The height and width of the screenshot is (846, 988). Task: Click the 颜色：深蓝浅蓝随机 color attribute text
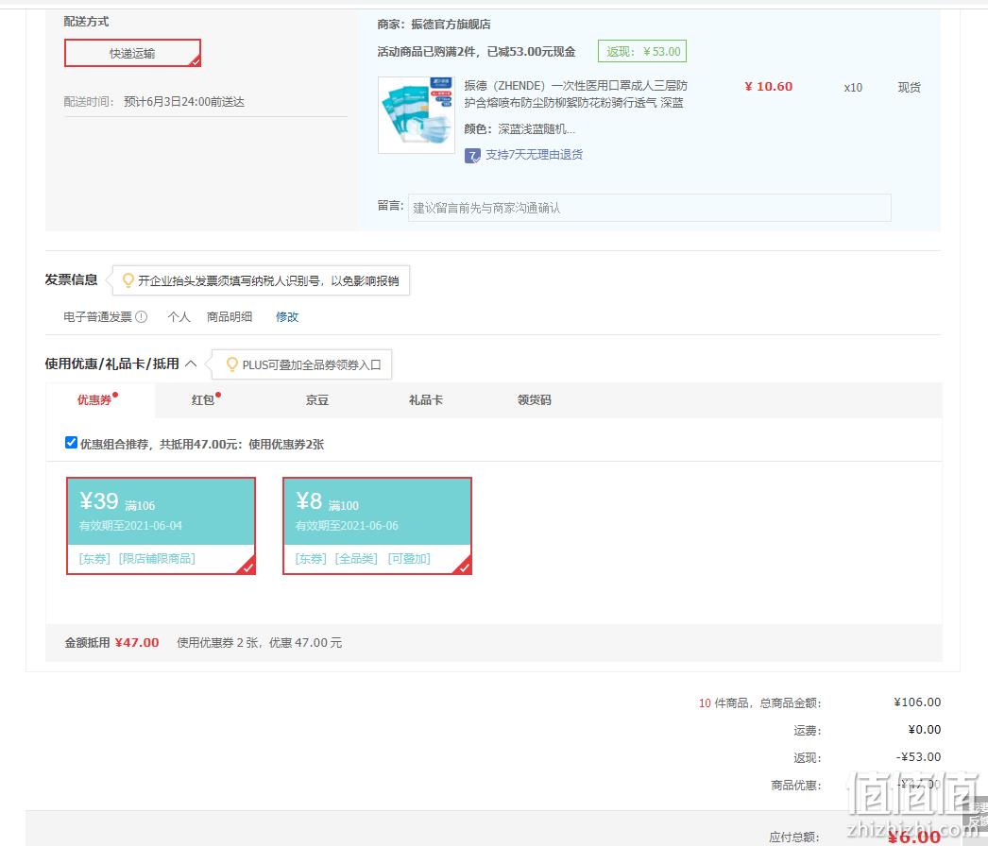520,129
